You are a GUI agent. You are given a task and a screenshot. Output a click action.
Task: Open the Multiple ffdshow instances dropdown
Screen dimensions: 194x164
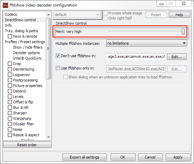coord(147,43)
